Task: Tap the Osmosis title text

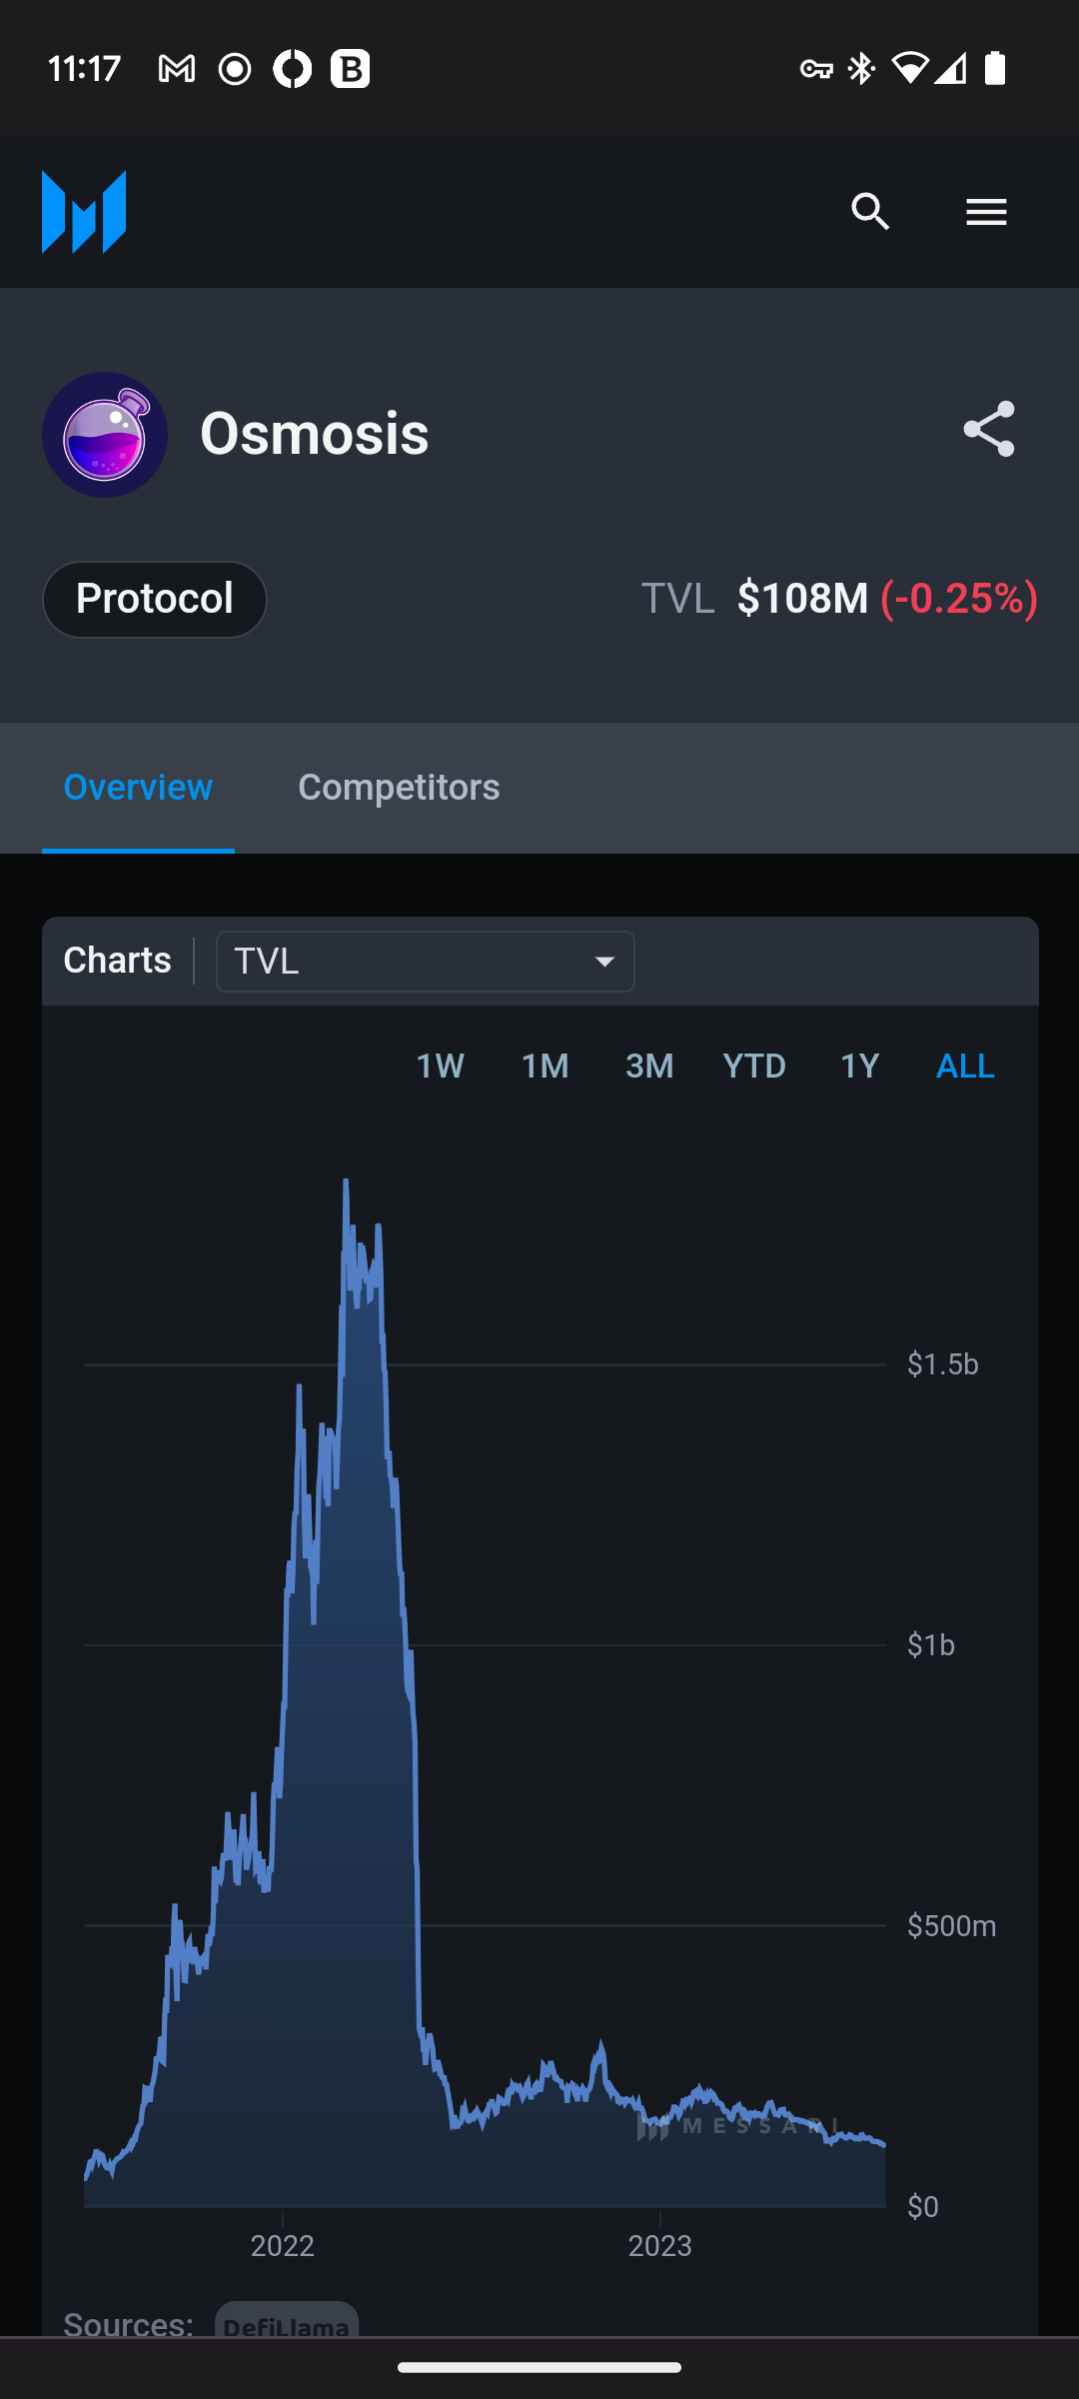Action: (x=315, y=434)
